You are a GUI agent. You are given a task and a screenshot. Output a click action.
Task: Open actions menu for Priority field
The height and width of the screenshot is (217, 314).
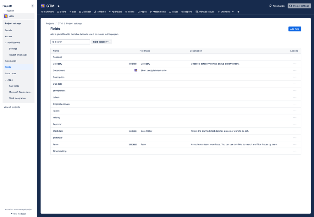tap(295, 118)
